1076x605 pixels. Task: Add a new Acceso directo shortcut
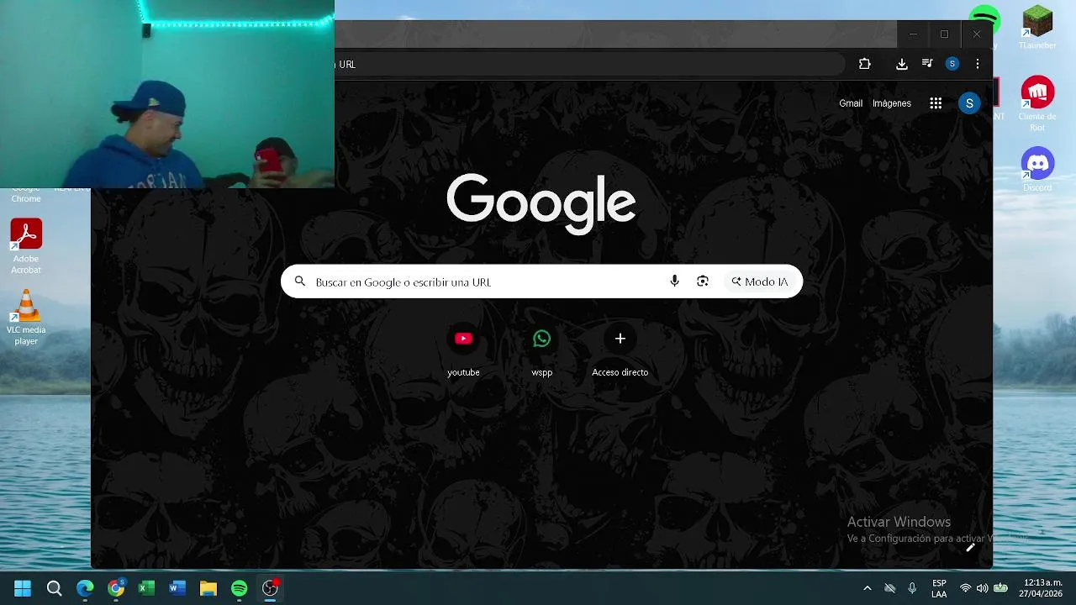point(620,350)
